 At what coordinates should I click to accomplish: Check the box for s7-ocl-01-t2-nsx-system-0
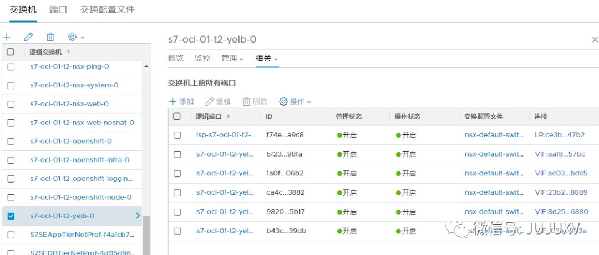(x=11, y=85)
